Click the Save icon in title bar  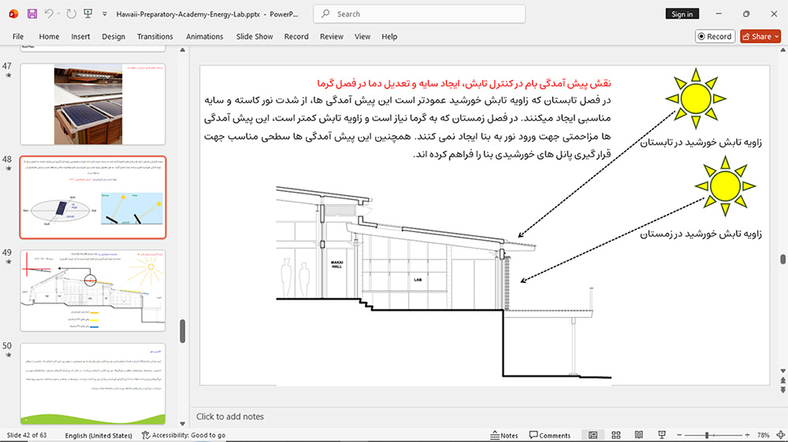[32, 14]
